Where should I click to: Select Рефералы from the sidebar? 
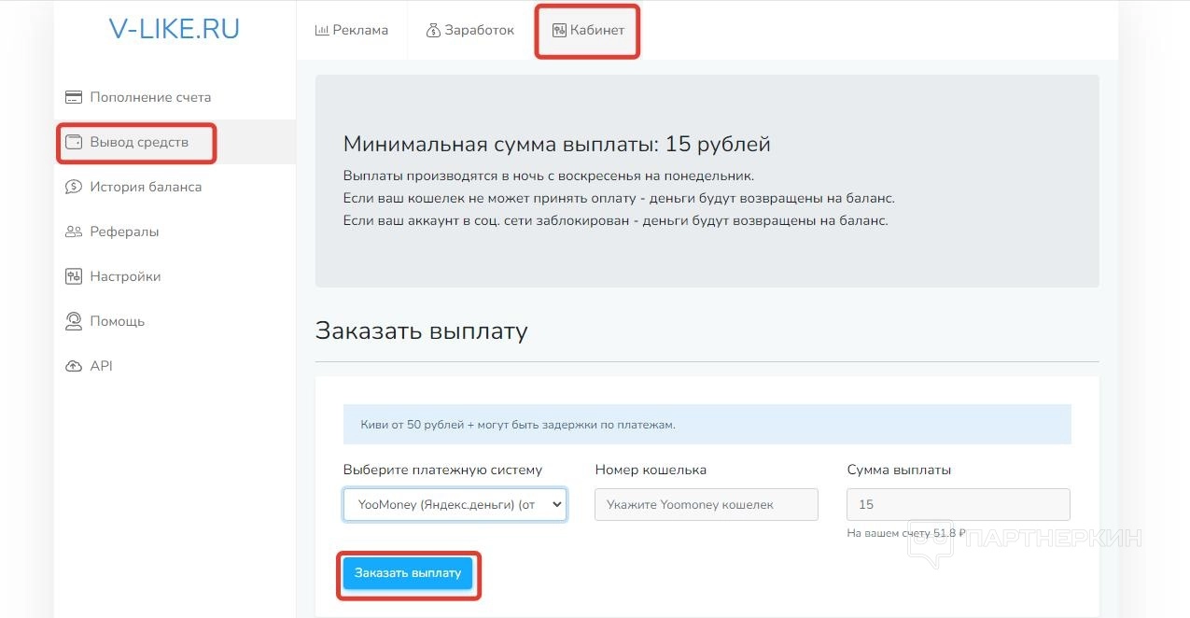[124, 232]
